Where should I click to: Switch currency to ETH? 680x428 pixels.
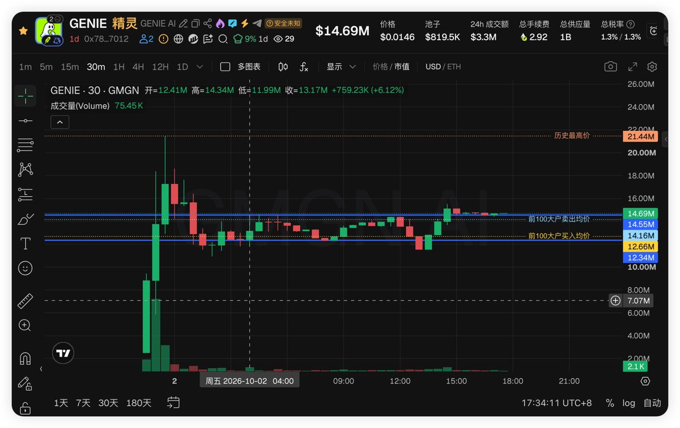click(x=454, y=67)
